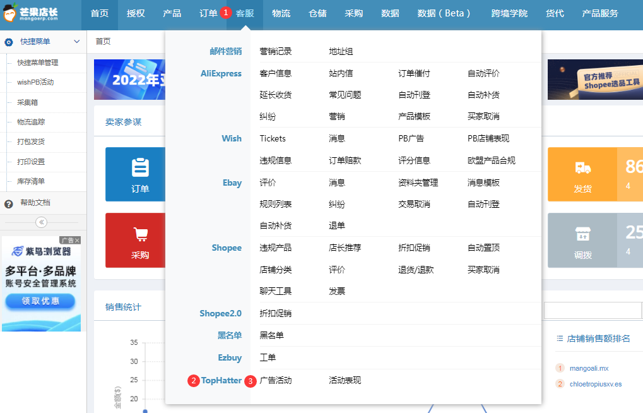Open 黑名单 menu entry
The width and height of the screenshot is (643, 413).
pyautogui.click(x=271, y=335)
